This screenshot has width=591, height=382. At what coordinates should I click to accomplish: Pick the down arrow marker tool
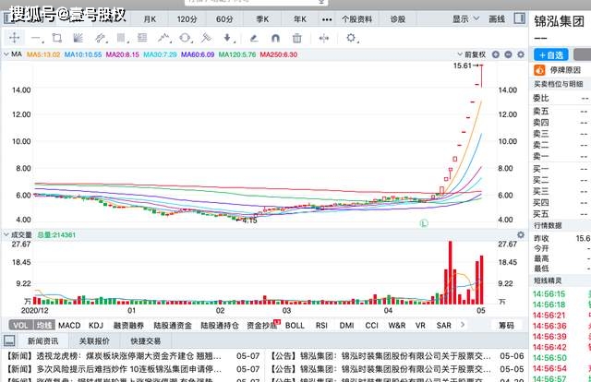click(228, 38)
